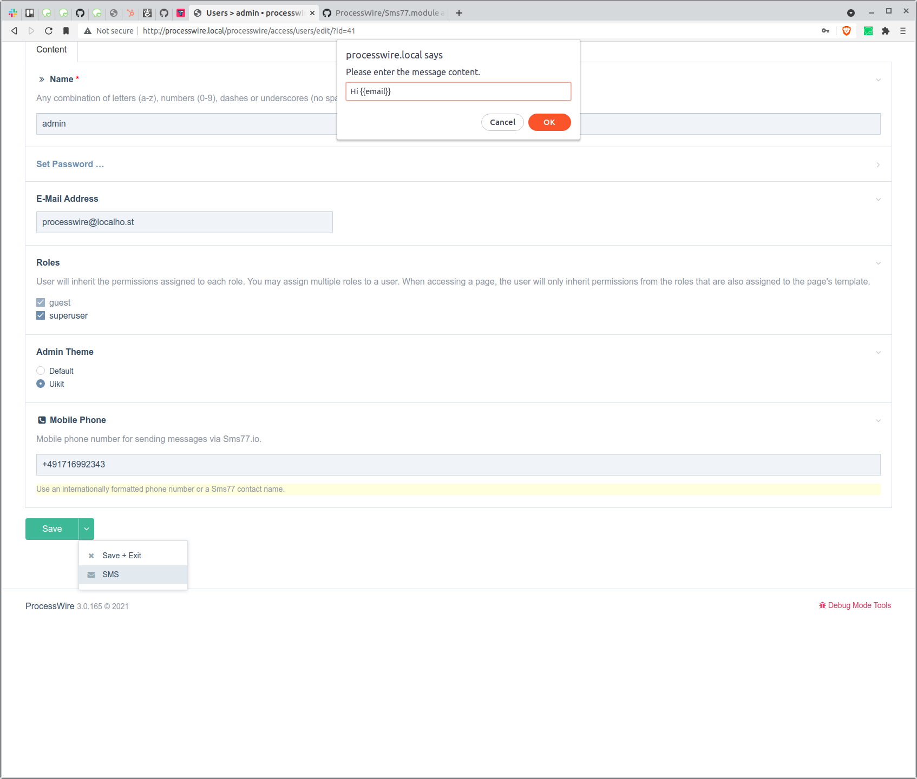Toggle the guest role checkbox
Viewport: 917px width, 779px height.
pos(41,302)
